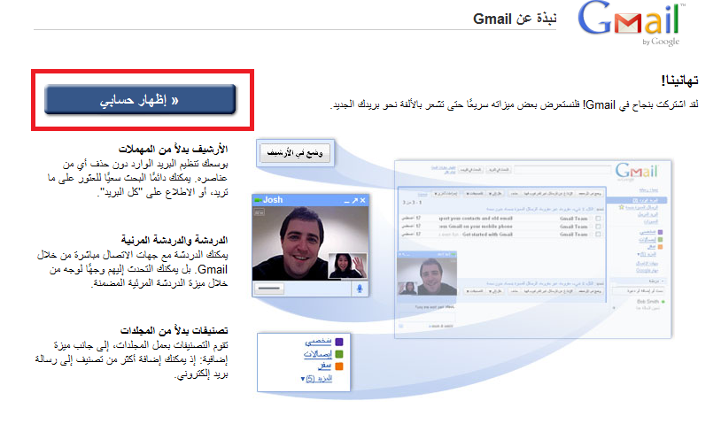
Task: Open the إيصالات label link
Action: (x=318, y=354)
